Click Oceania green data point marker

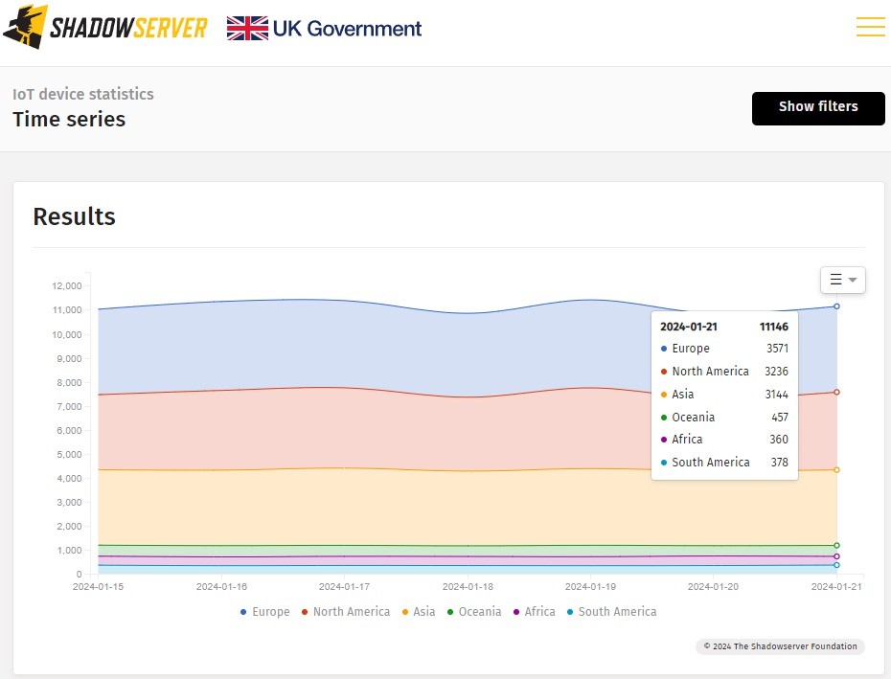click(x=836, y=545)
